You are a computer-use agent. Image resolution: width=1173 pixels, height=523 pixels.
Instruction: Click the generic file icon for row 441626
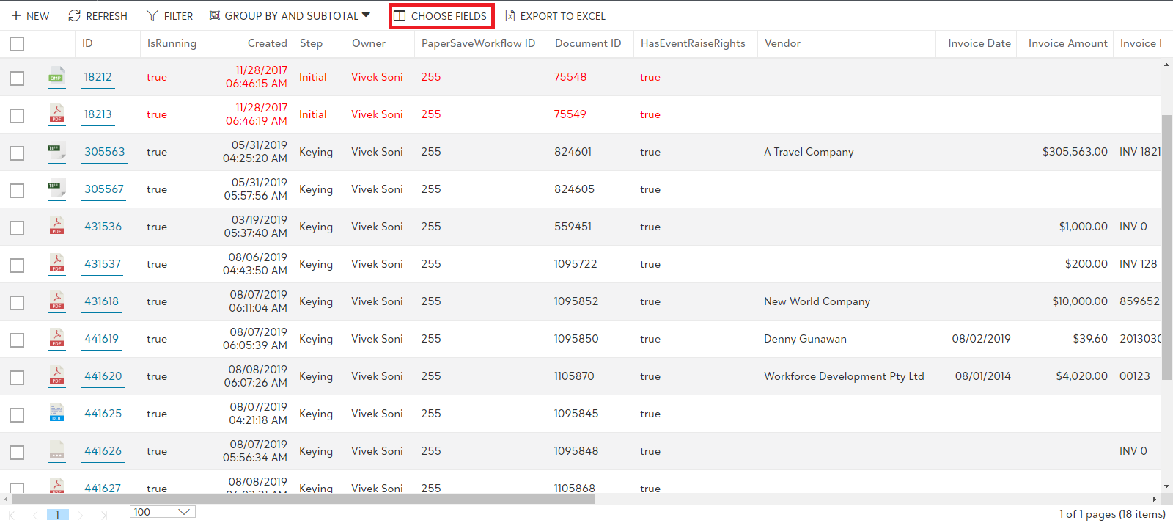pos(56,450)
